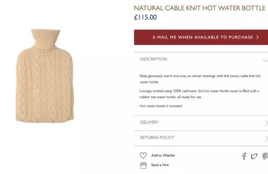268x174 pixels.
Task: Click the '100% cashmere' description paragraph
Action: tap(199, 94)
